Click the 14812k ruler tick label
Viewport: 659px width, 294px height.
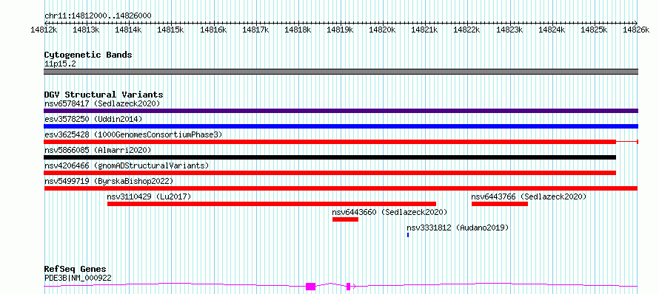44,30
